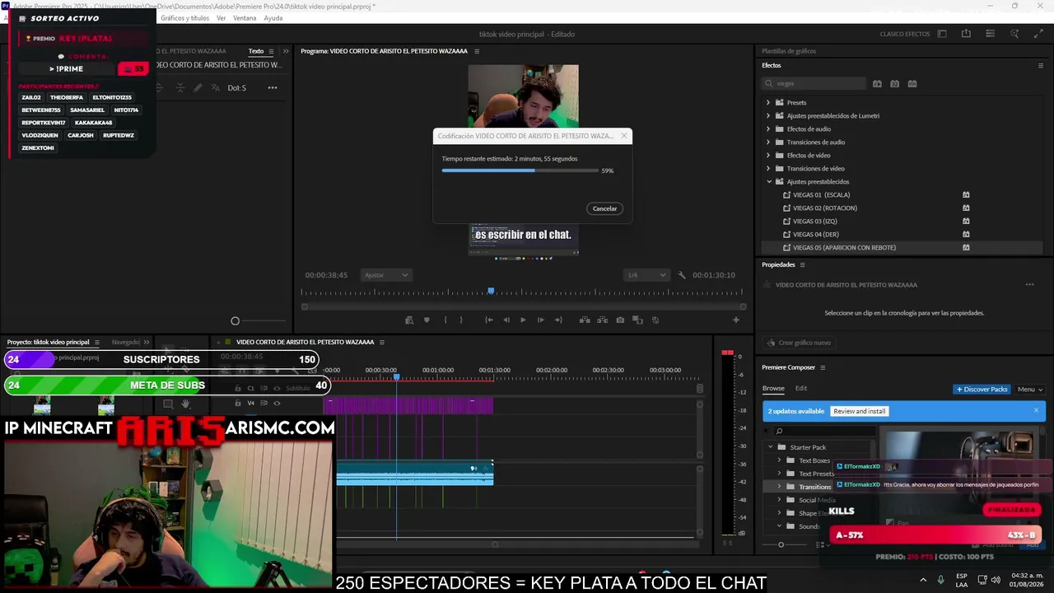
Task: Expand the Transiciones de video folder
Action: tap(768, 169)
